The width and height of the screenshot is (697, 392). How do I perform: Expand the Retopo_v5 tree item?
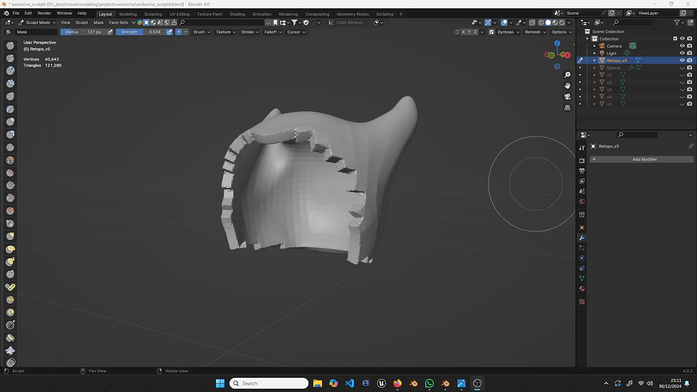[594, 61]
